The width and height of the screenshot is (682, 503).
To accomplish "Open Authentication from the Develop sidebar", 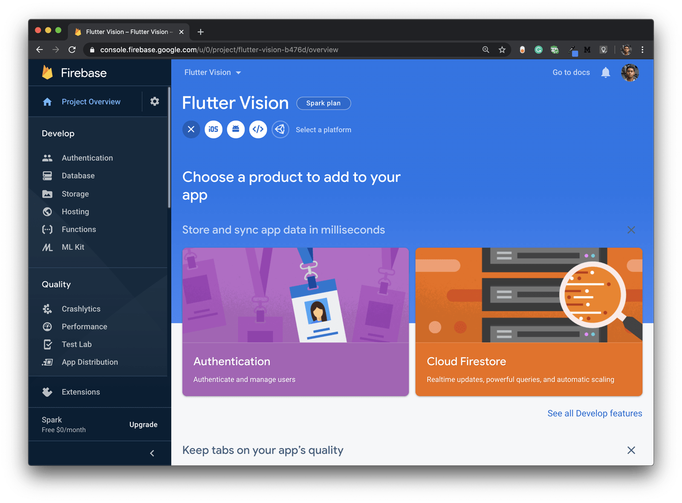I will (x=87, y=158).
